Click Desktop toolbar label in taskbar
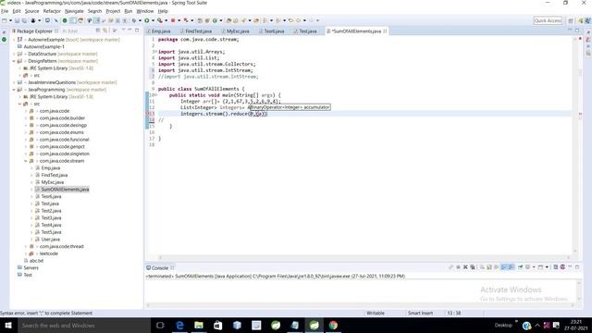Screen dimensions: 592x333 (503, 325)
